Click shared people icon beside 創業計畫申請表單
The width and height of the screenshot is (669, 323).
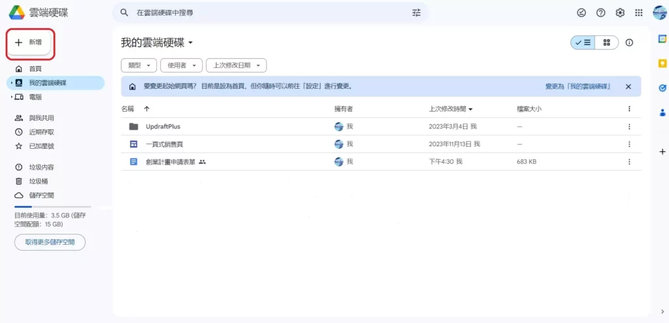203,162
